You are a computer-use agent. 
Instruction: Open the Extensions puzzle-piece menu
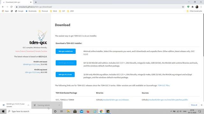193,7
